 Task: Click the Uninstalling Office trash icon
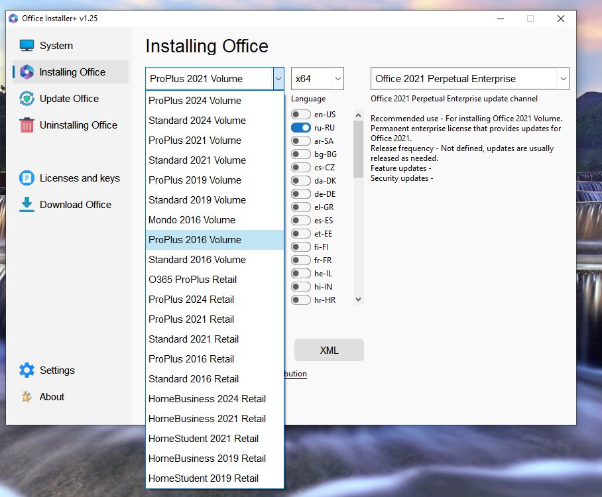[x=27, y=125]
